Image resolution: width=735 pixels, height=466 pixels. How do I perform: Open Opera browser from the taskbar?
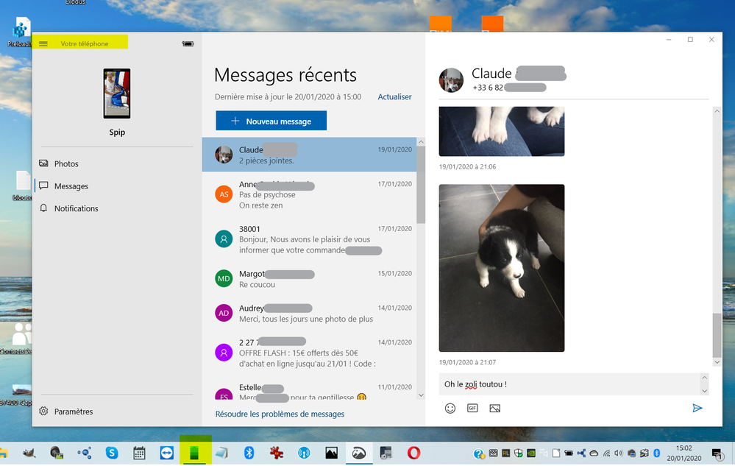413,453
